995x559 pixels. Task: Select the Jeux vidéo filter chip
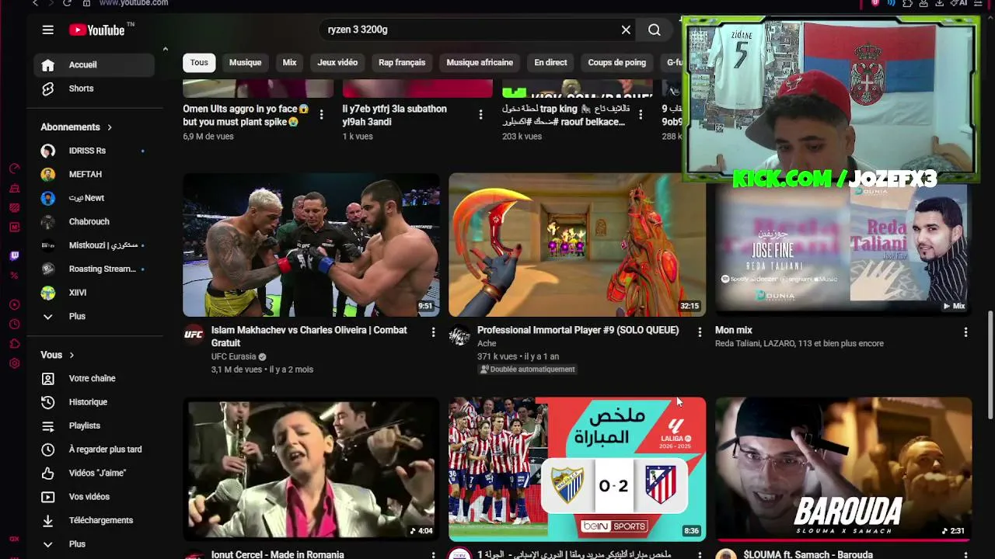point(337,63)
